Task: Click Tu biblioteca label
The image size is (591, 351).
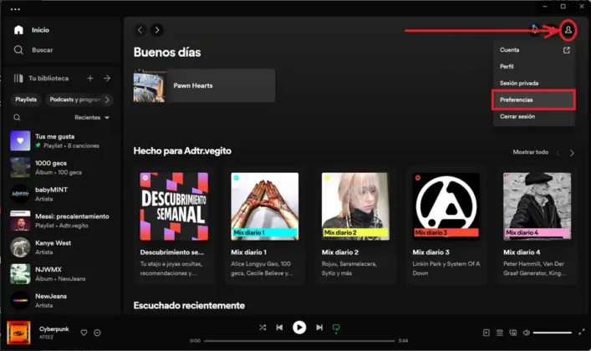Action: coord(48,78)
